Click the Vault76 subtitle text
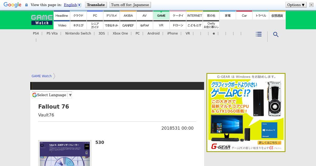316x166 pixels. click(x=46, y=115)
